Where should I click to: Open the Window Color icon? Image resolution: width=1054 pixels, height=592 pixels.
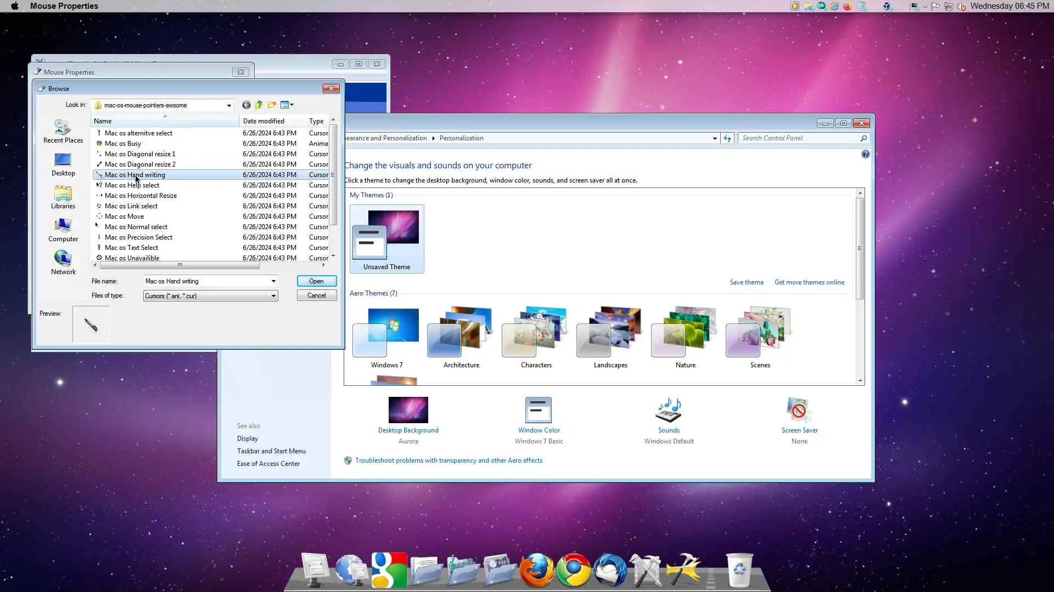click(539, 411)
